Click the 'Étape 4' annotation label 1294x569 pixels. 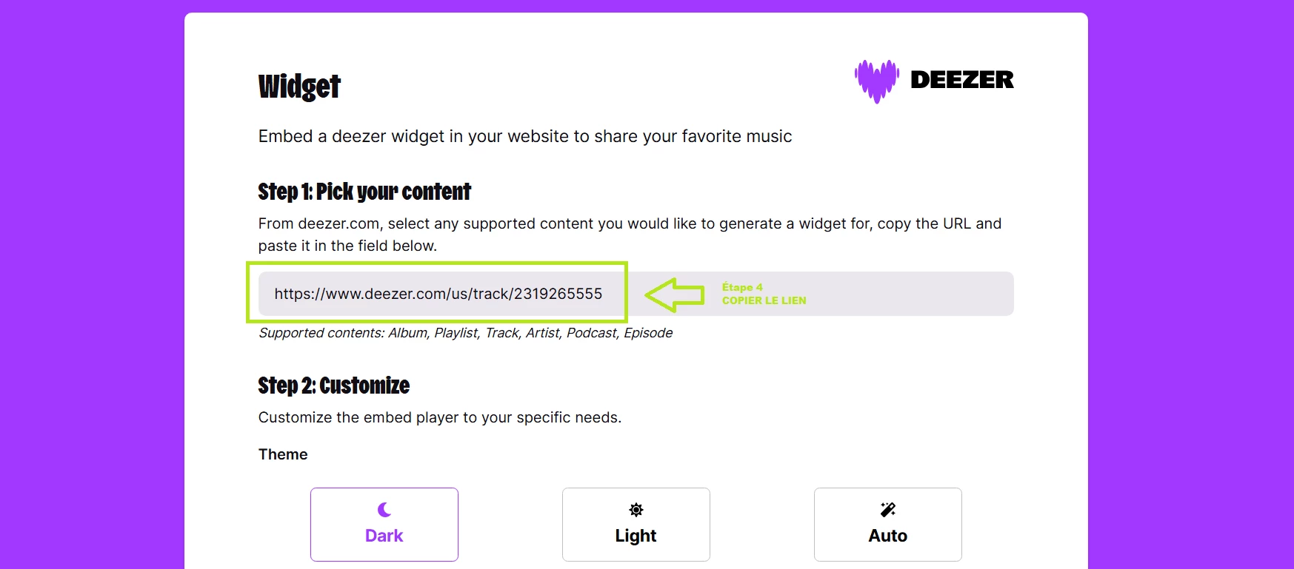(x=742, y=287)
